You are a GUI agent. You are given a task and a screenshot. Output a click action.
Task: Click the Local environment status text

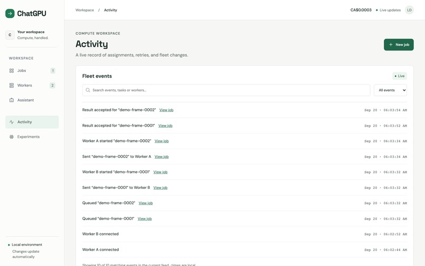pyautogui.click(x=27, y=244)
